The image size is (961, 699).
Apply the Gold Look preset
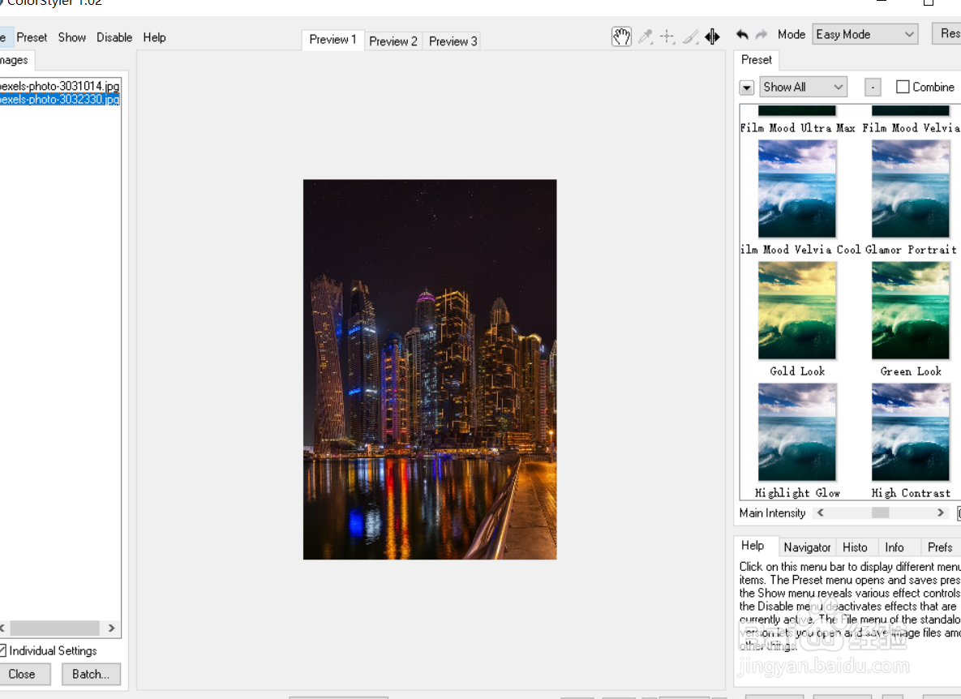796,311
